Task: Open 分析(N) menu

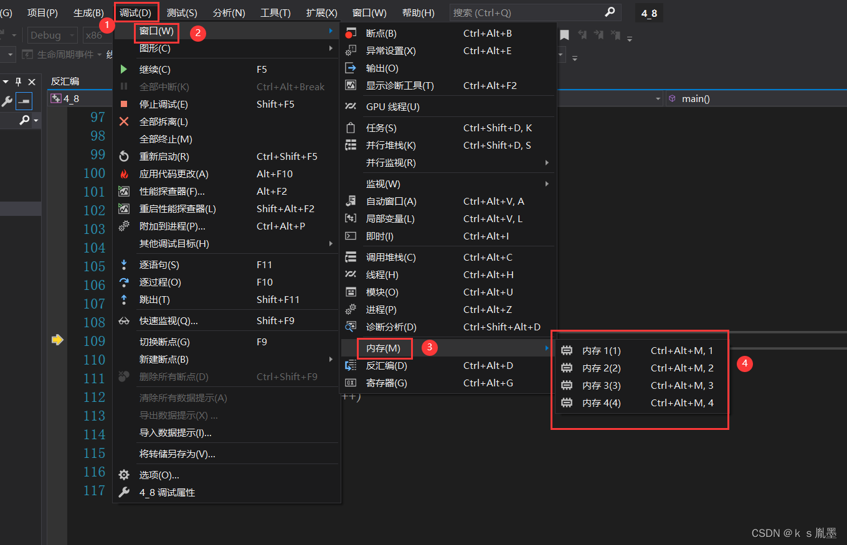Action: pyautogui.click(x=229, y=12)
